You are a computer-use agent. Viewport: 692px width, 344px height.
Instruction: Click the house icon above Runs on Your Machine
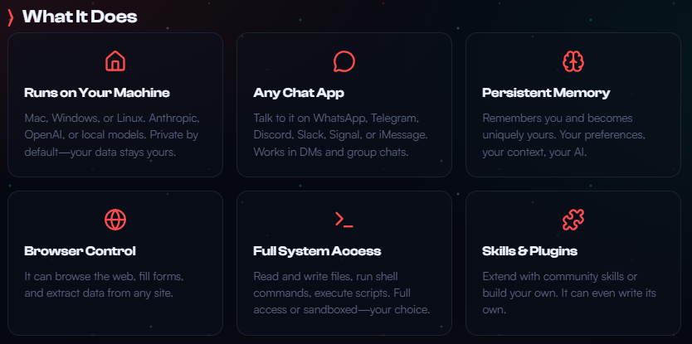tap(115, 61)
